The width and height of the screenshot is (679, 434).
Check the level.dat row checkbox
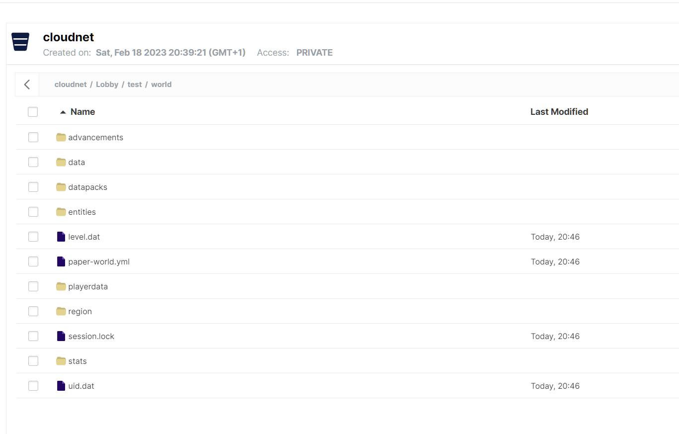coord(33,237)
